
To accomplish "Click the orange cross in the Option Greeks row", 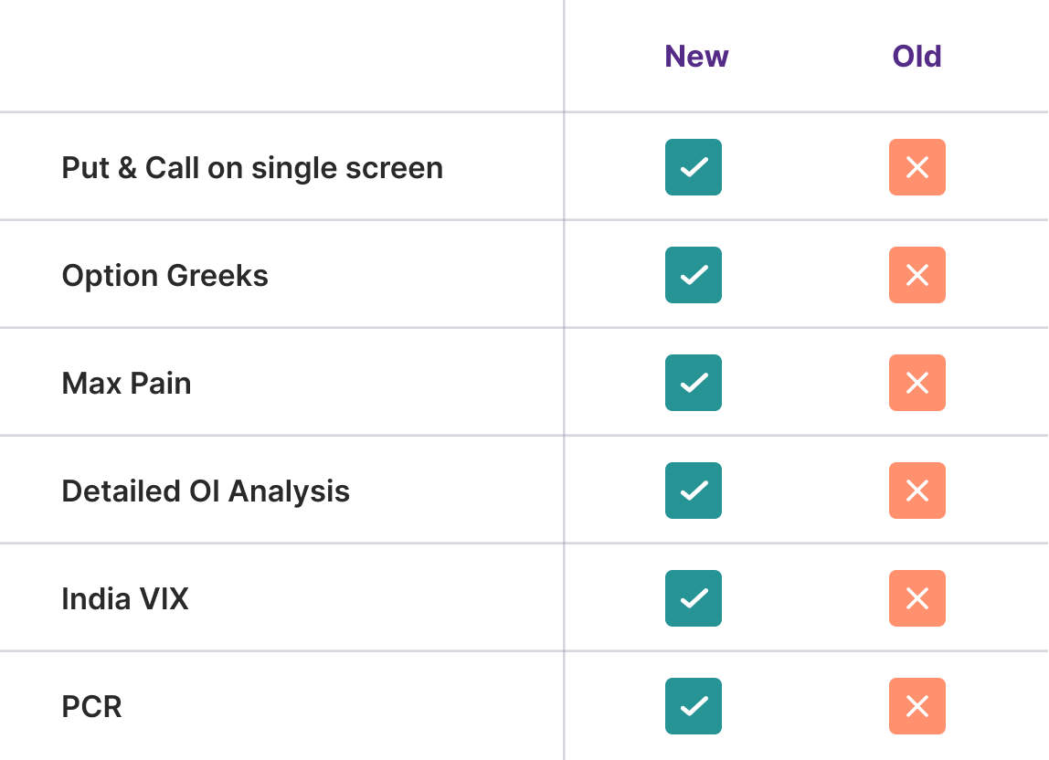I will click(917, 275).
